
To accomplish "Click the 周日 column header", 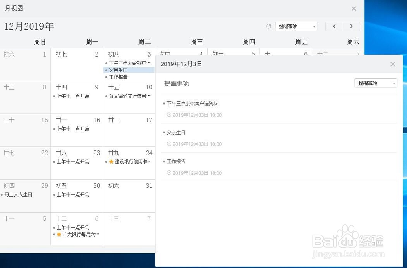I will [x=40, y=42].
